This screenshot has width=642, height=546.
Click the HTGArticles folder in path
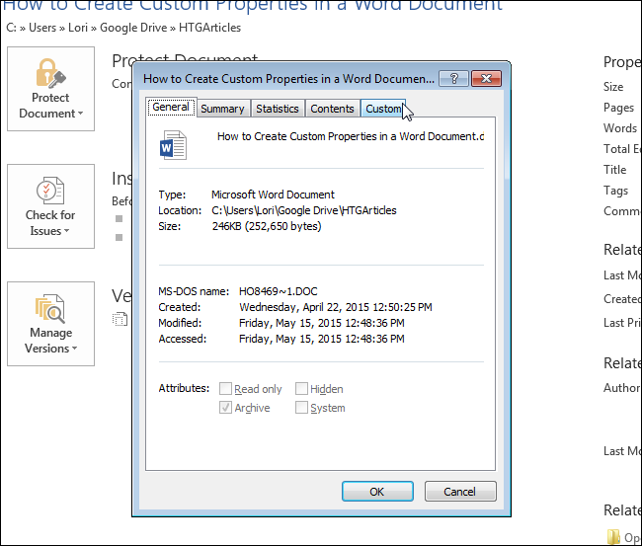pyautogui.click(x=209, y=28)
